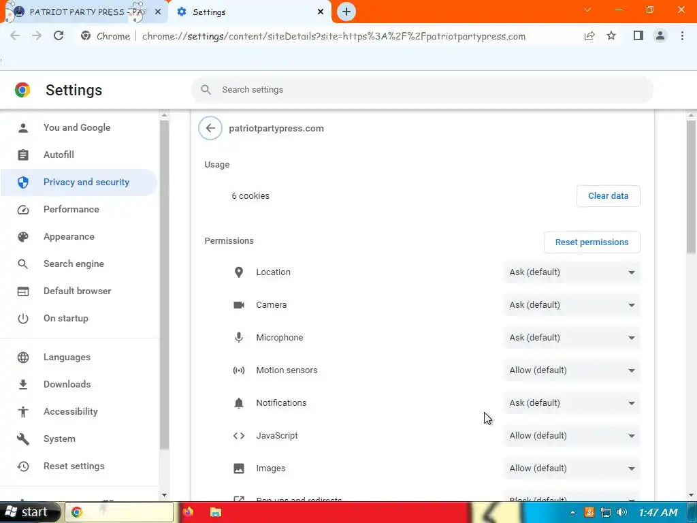697x523 pixels.
Task: Open Chrome from the taskbar icon
Action: point(76,512)
